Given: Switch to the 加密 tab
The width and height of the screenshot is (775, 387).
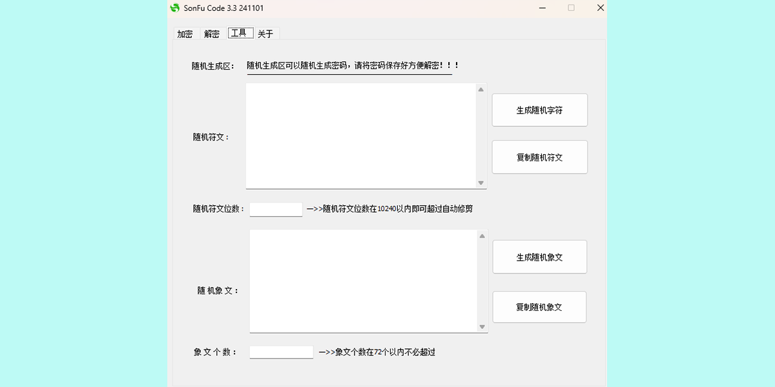Looking at the screenshot, I should point(184,34).
